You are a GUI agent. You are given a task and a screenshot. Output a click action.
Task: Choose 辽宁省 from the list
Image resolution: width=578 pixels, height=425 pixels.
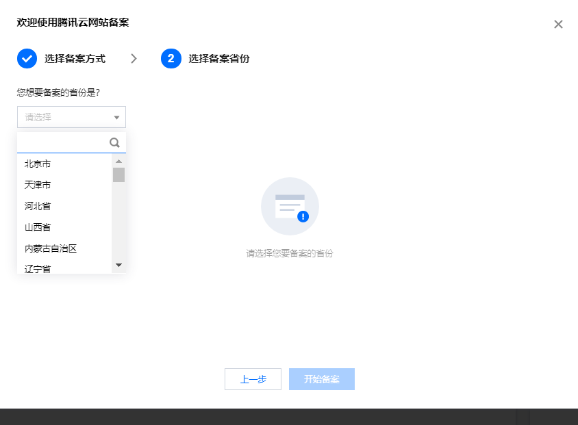(x=64, y=268)
